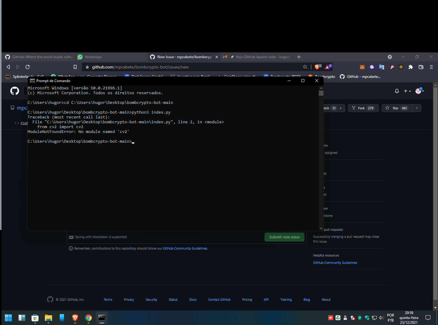Open the Brave Wallet icon
Image resolution: width=438 pixels, height=325 pixels.
pyautogui.click(x=421, y=67)
